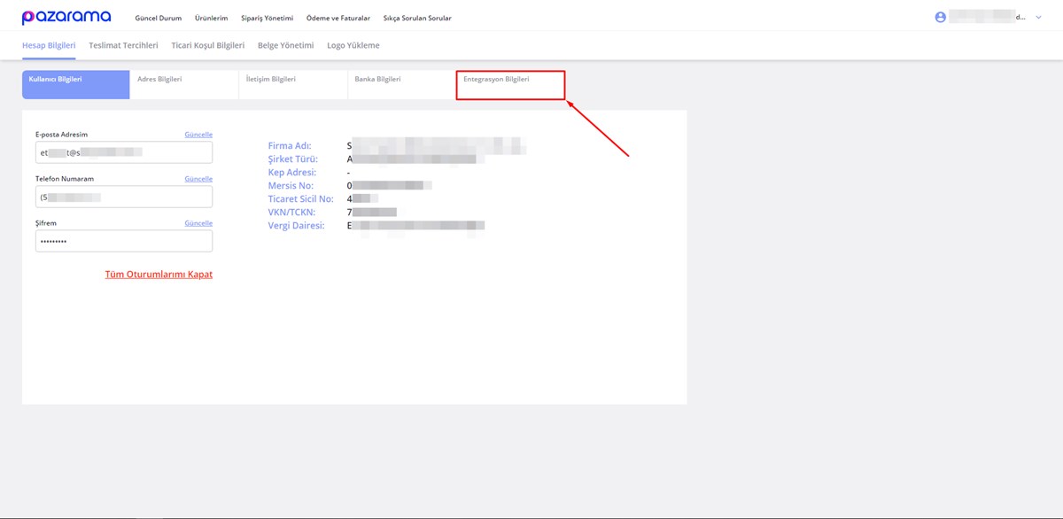Click Tüm Oturumlarımı Kapat link

[159, 275]
